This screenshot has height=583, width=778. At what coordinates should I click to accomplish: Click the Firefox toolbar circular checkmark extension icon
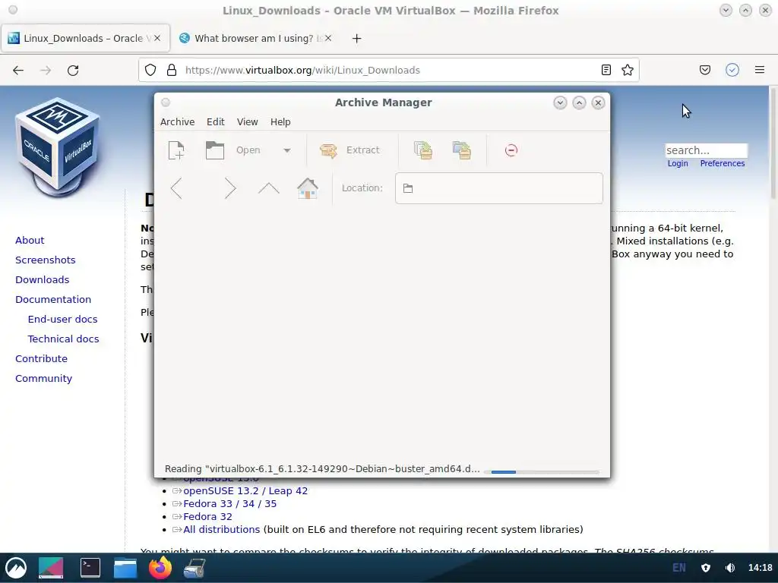(x=732, y=71)
